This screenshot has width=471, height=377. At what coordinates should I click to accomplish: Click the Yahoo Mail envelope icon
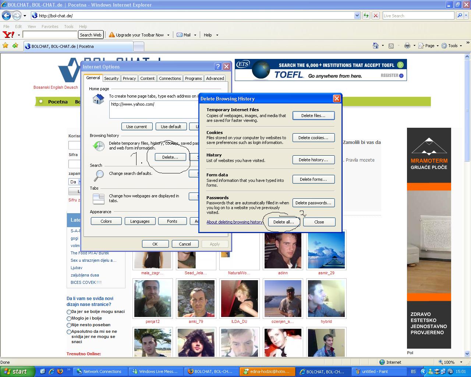pos(180,35)
